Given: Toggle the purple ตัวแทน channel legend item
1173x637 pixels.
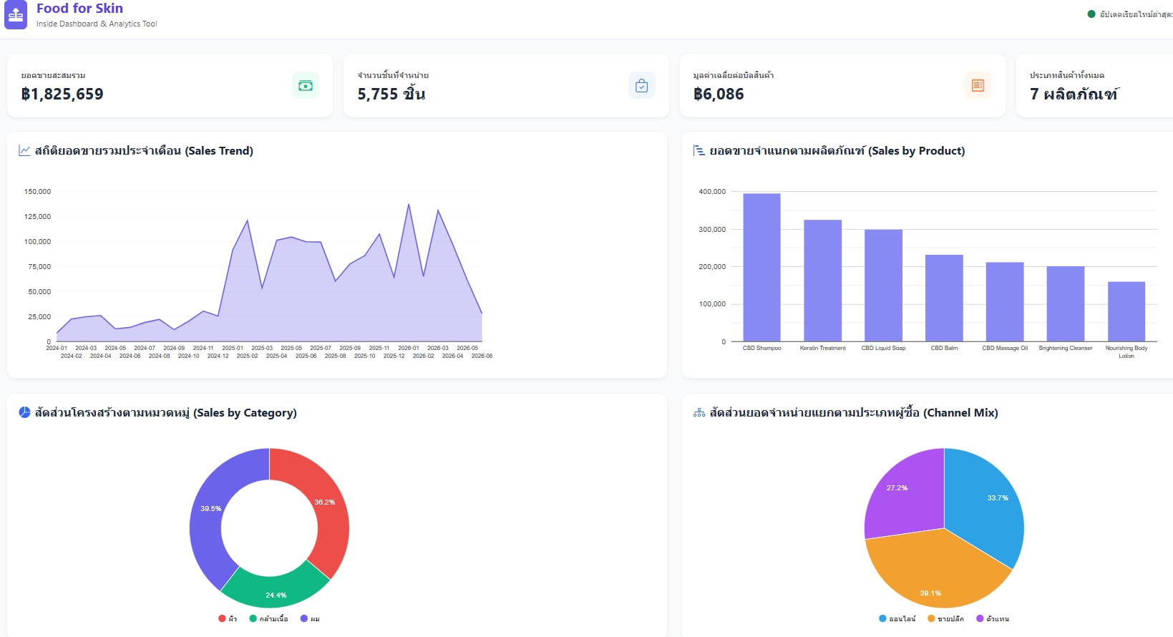Looking at the screenshot, I should pyautogui.click(x=993, y=618).
